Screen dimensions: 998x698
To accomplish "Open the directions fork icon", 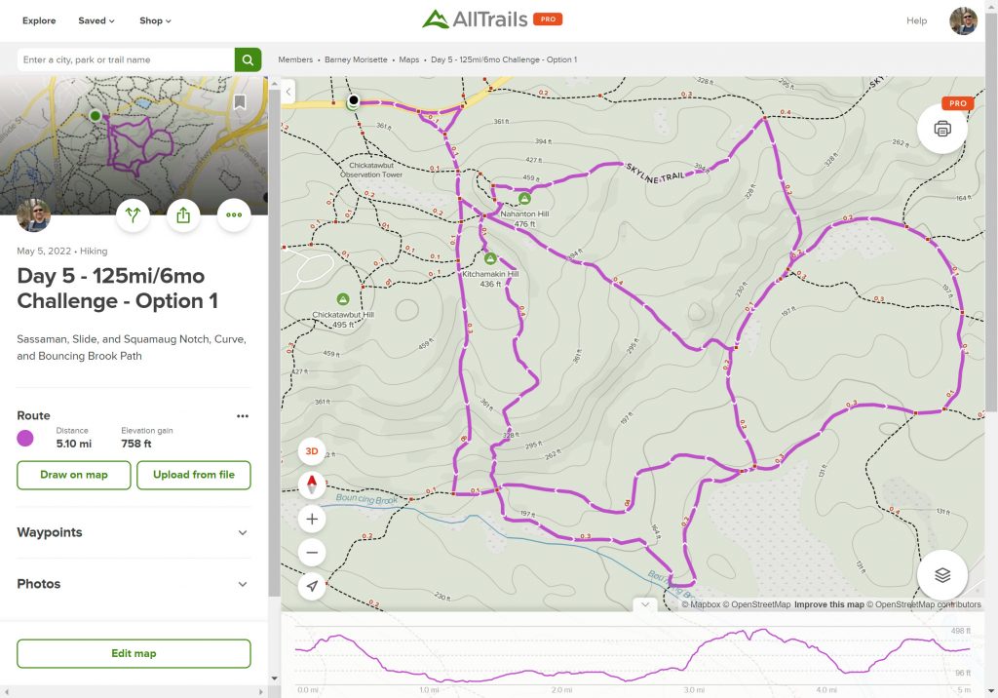I will 133,215.
